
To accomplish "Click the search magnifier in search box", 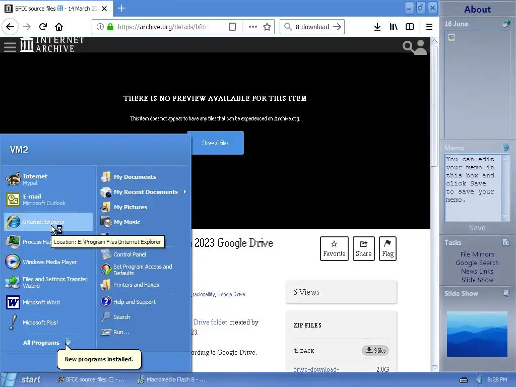I will (288, 27).
